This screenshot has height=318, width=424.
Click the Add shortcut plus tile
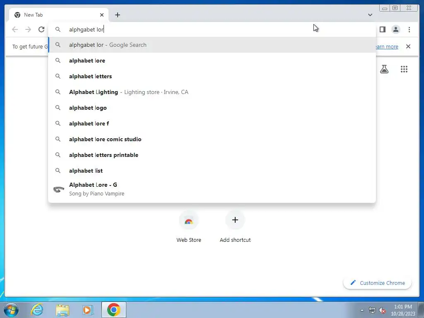(235, 220)
